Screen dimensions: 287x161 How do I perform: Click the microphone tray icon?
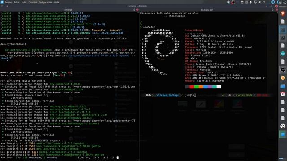point(251,2)
